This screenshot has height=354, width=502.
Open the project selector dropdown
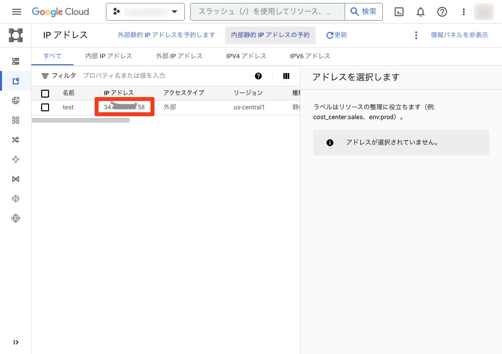145,12
